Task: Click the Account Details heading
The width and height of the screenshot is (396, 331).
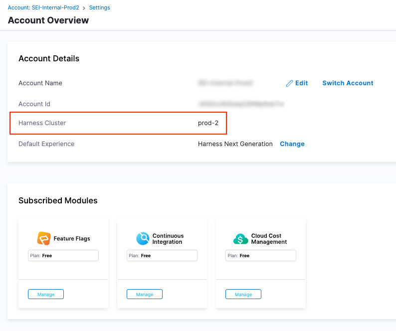Action: (49, 59)
